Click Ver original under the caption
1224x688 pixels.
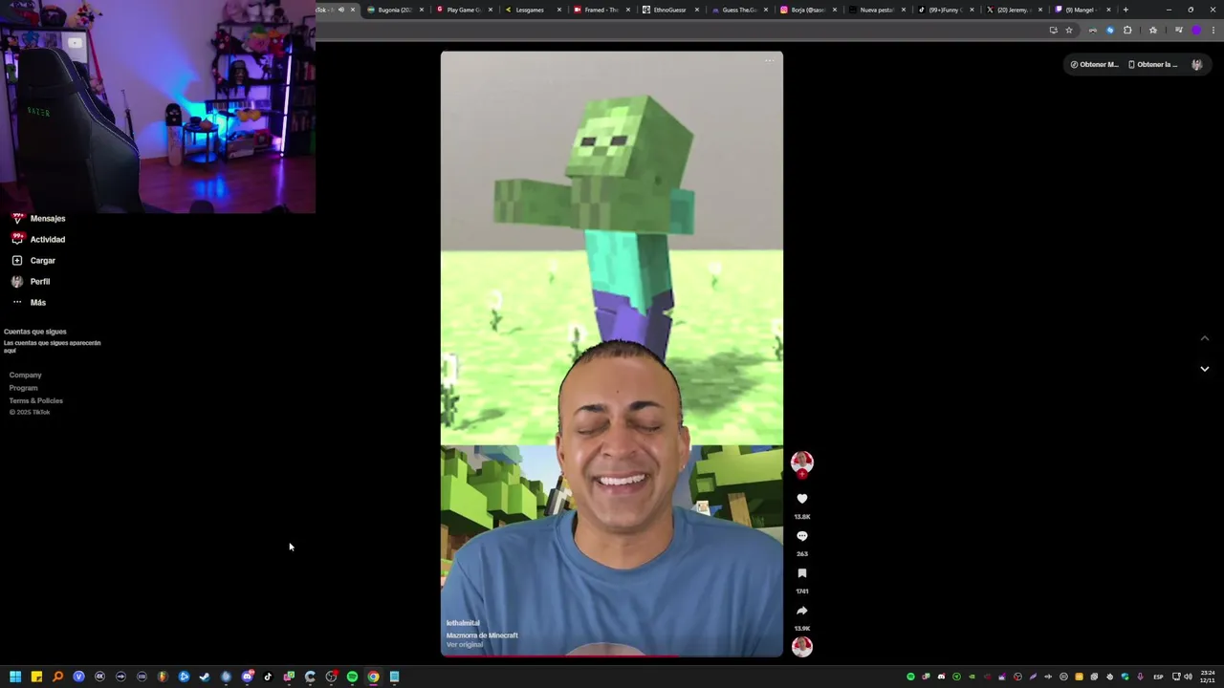coord(465,645)
